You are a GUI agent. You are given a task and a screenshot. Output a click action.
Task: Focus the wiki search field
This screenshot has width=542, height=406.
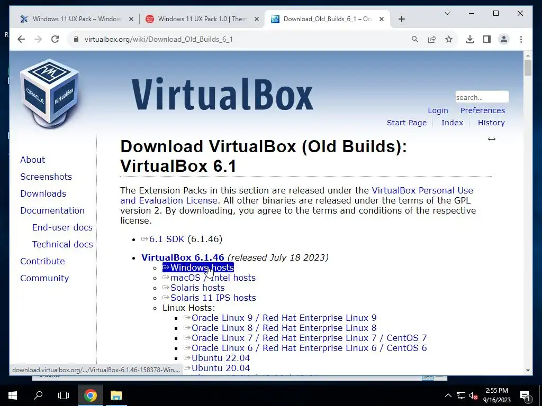click(482, 97)
